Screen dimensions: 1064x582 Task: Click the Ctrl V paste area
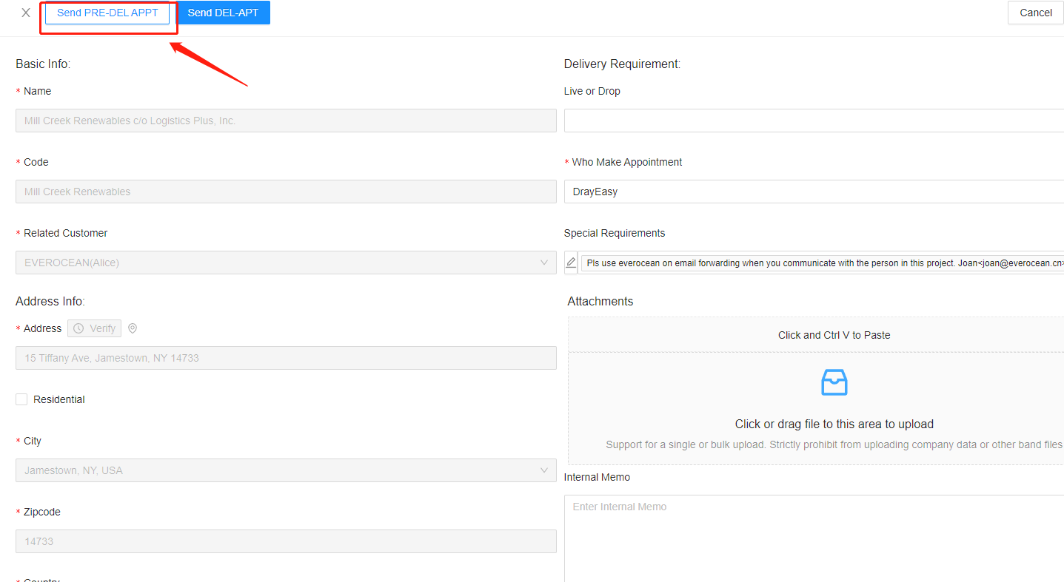(x=834, y=335)
